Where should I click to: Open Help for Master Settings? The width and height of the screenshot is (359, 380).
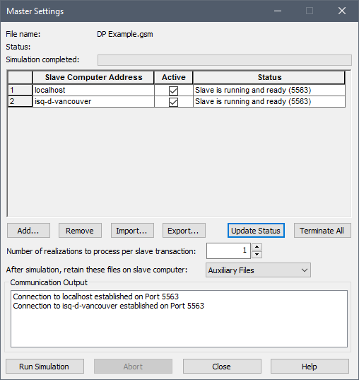coord(310,367)
